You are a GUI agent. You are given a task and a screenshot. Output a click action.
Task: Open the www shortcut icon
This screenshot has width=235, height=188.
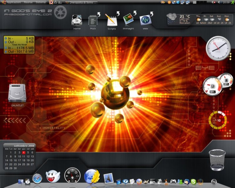click(145, 20)
